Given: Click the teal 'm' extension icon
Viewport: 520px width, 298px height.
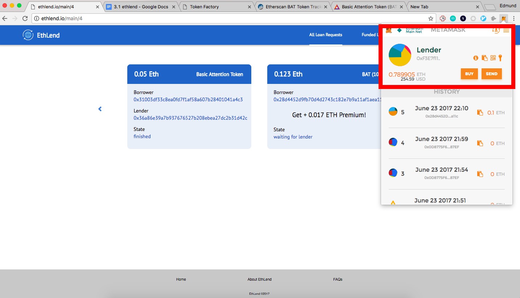Looking at the screenshot, I should point(453,18).
